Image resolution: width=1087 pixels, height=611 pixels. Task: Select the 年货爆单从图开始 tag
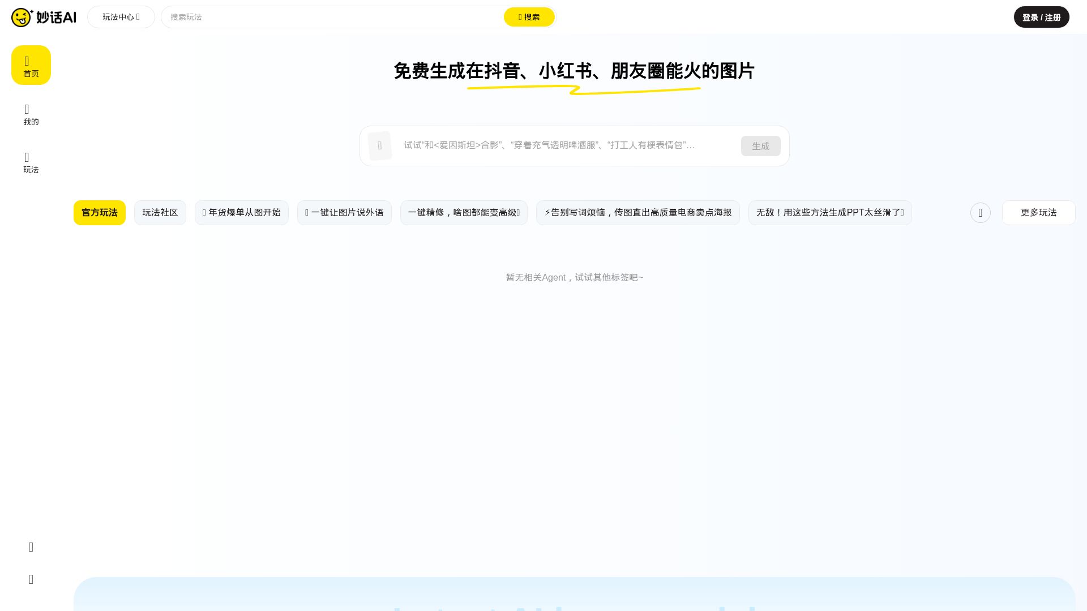click(242, 213)
